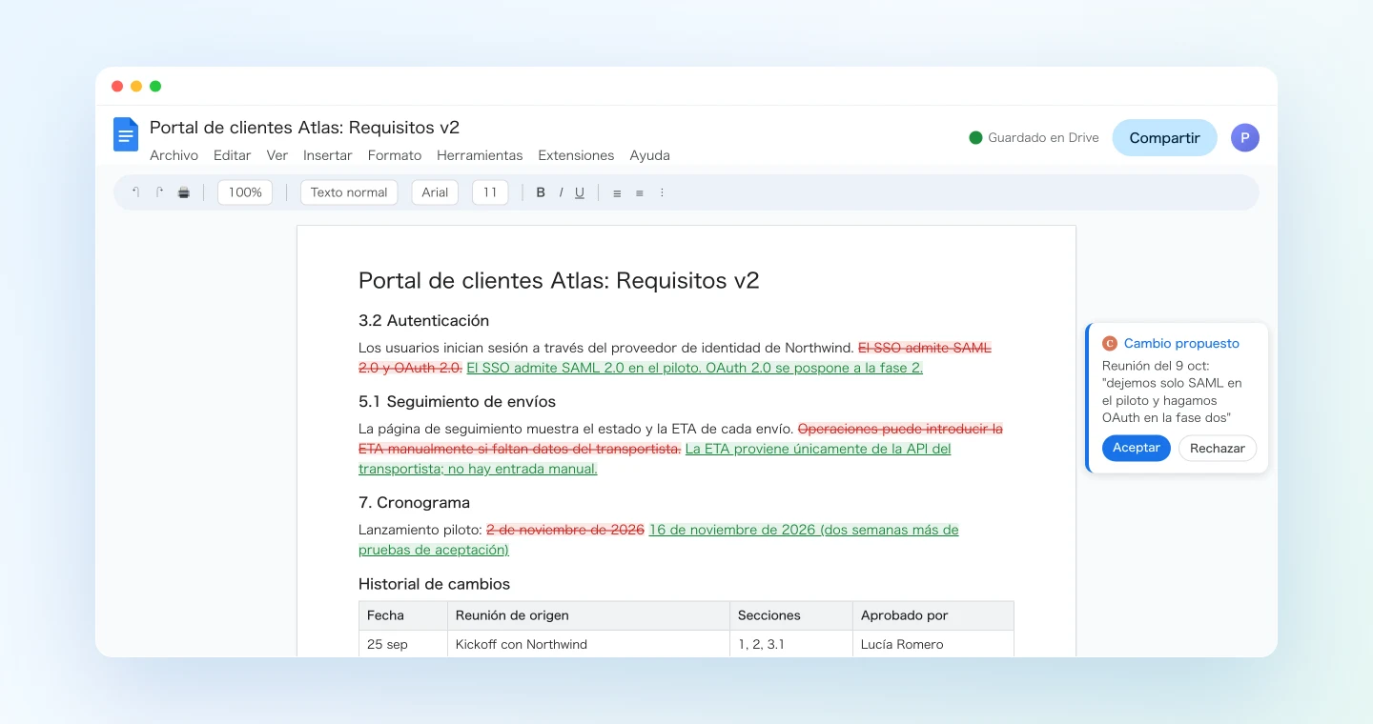Toggle italic formatting

tap(561, 192)
